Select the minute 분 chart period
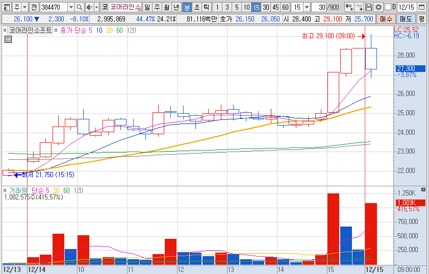 [187, 7]
